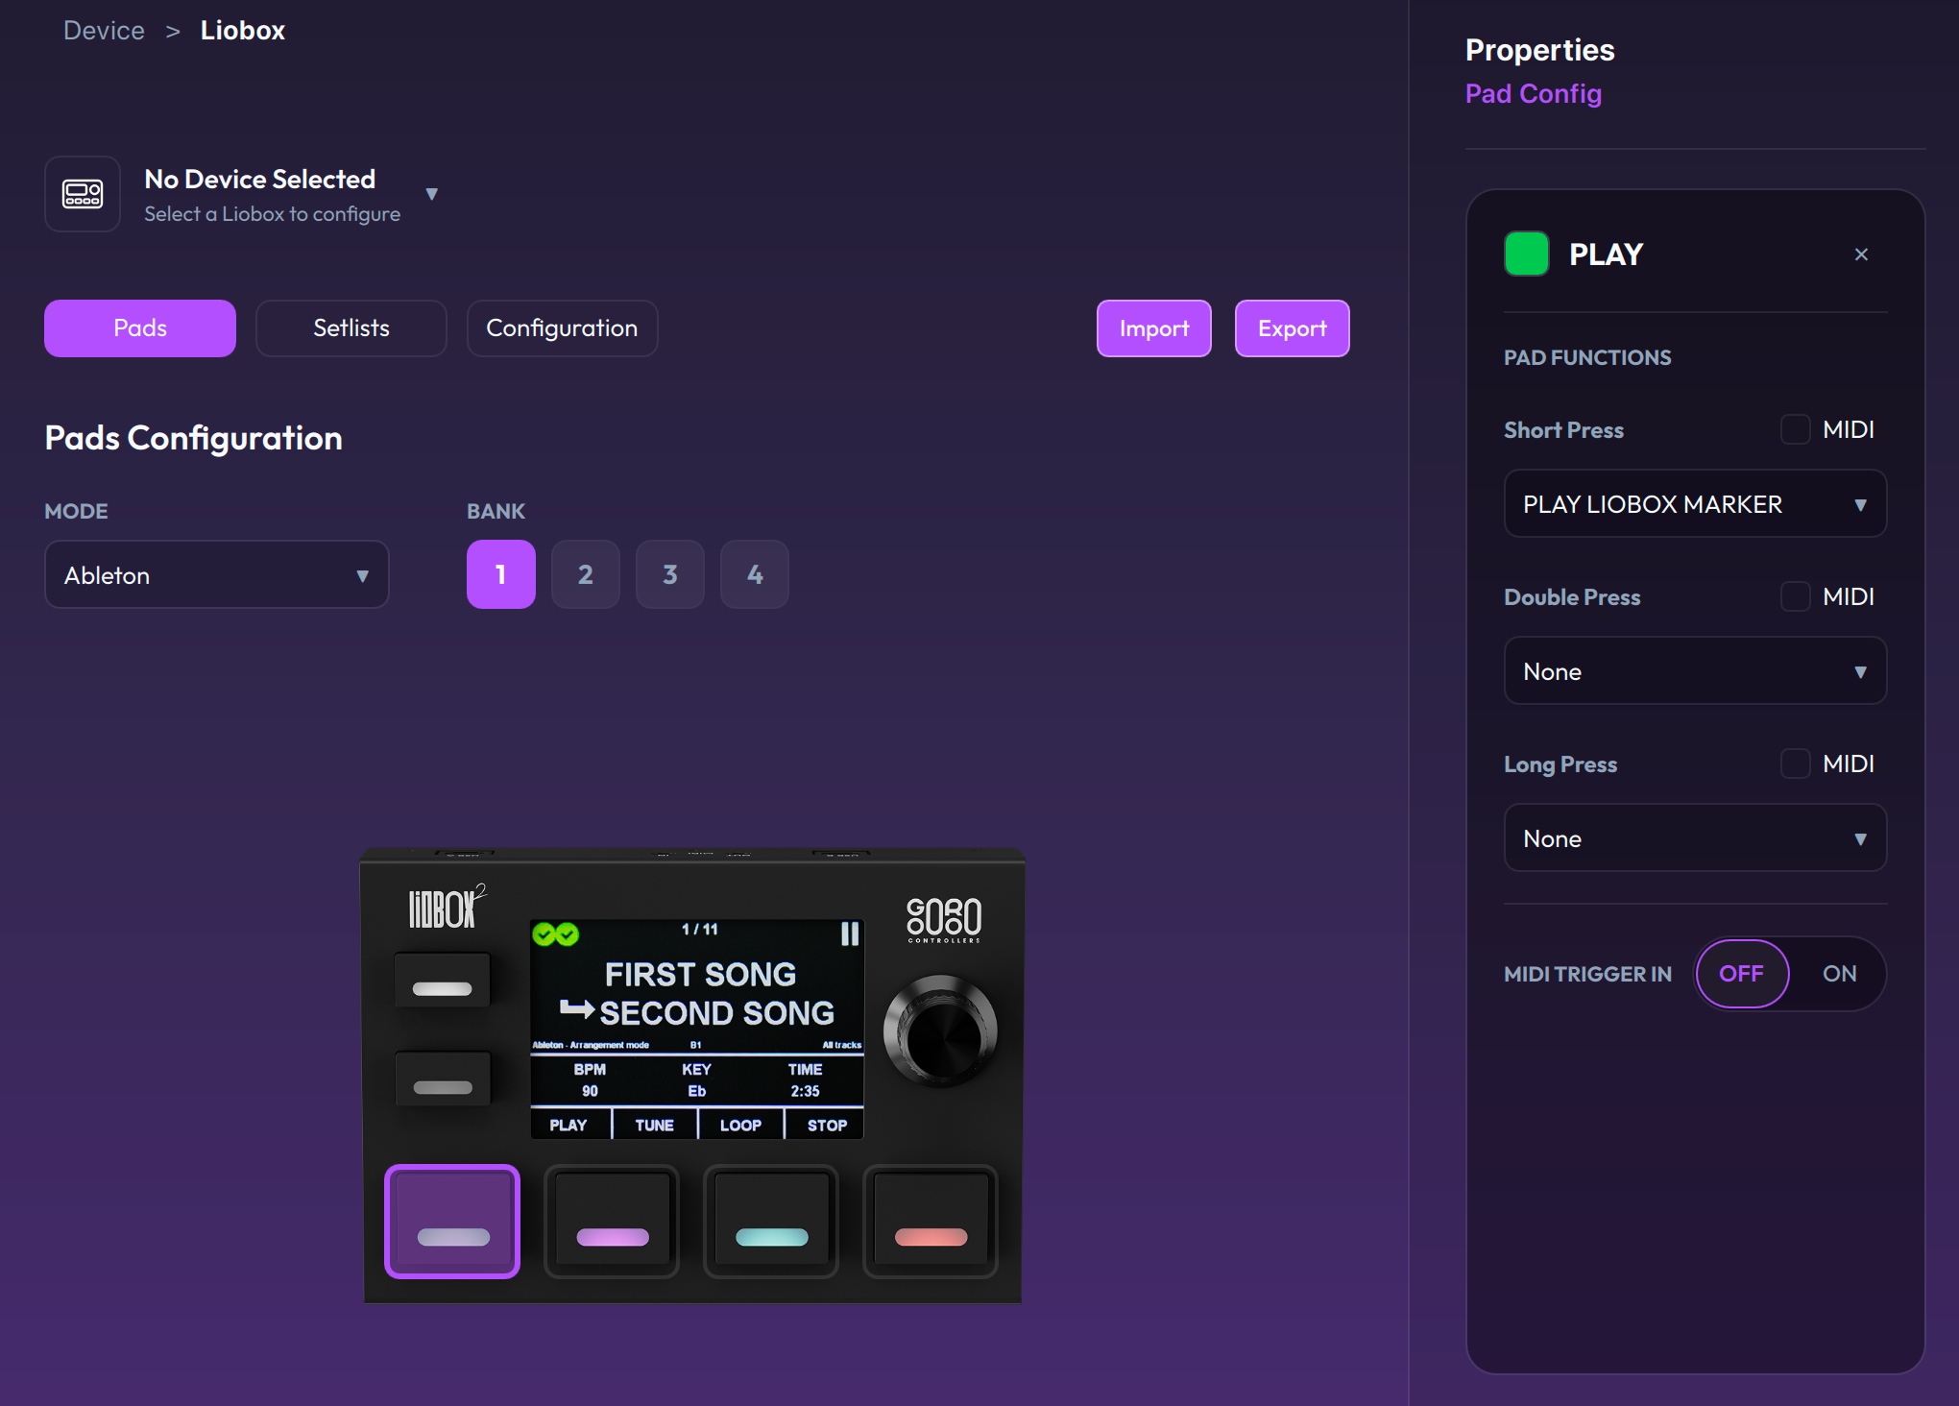This screenshot has width=1959, height=1406.
Task: Open Short Press PLAY LIOBOX MARKER dropdown
Action: pos(1695,504)
